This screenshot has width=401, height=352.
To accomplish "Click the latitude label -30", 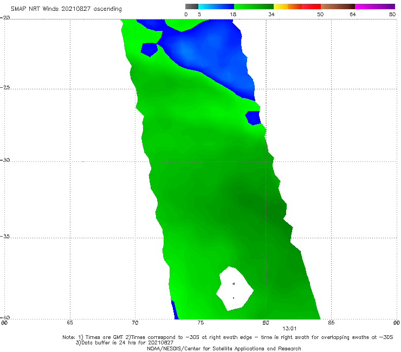I will (5, 160).
